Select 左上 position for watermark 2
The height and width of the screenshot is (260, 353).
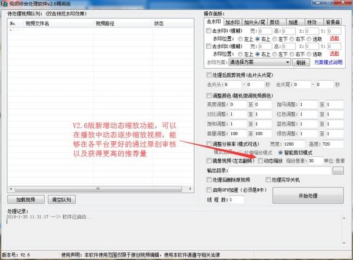click(240, 54)
